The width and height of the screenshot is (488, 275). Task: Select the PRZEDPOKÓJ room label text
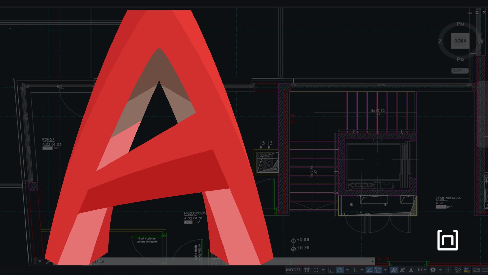point(195,213)
